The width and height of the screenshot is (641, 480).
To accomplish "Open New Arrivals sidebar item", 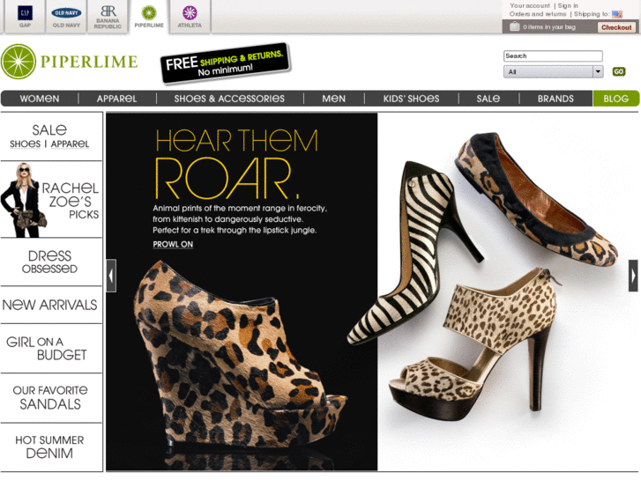I will (50, 305).
